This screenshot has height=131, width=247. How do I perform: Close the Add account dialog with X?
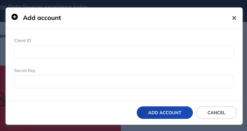pos(234,18)
